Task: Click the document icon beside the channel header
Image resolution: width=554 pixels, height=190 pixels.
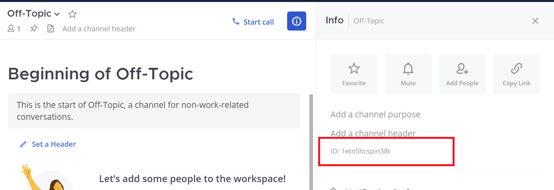Action: click(x=51, y=29)
